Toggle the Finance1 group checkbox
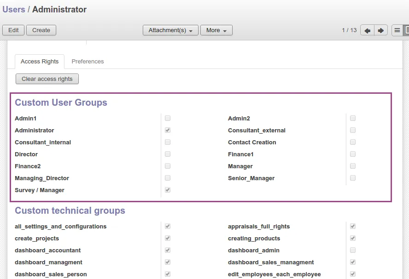 (x=353, y=154)
